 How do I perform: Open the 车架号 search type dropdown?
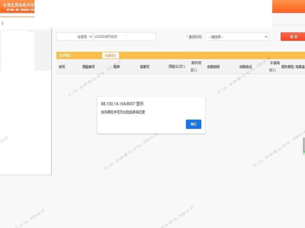click(74, 37)
